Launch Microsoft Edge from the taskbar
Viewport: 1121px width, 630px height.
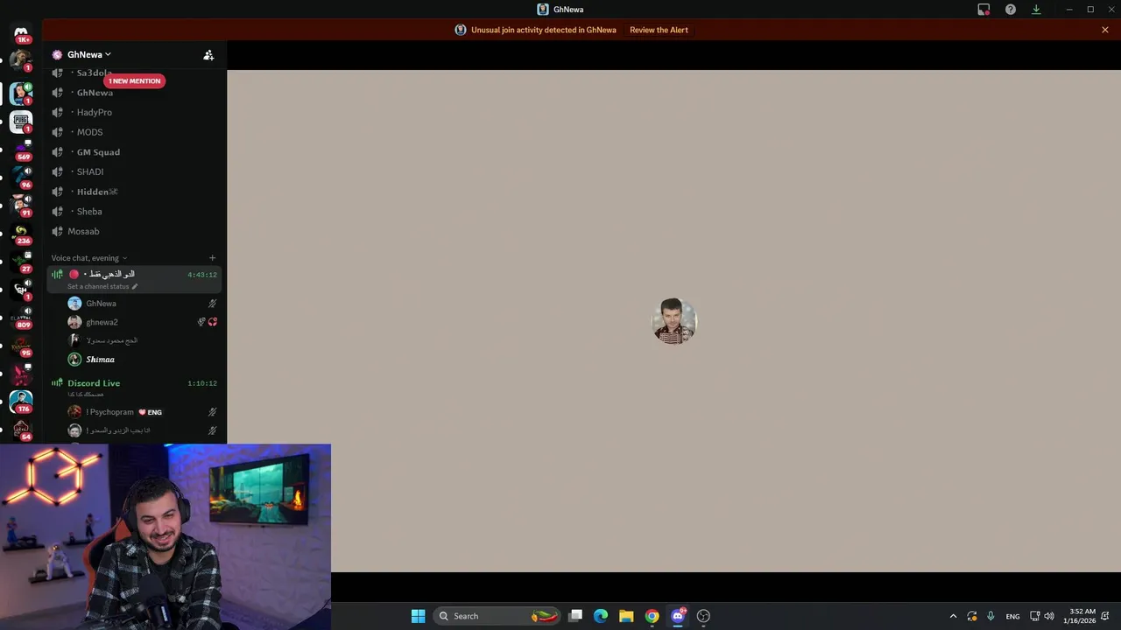[x=601, y=616]
